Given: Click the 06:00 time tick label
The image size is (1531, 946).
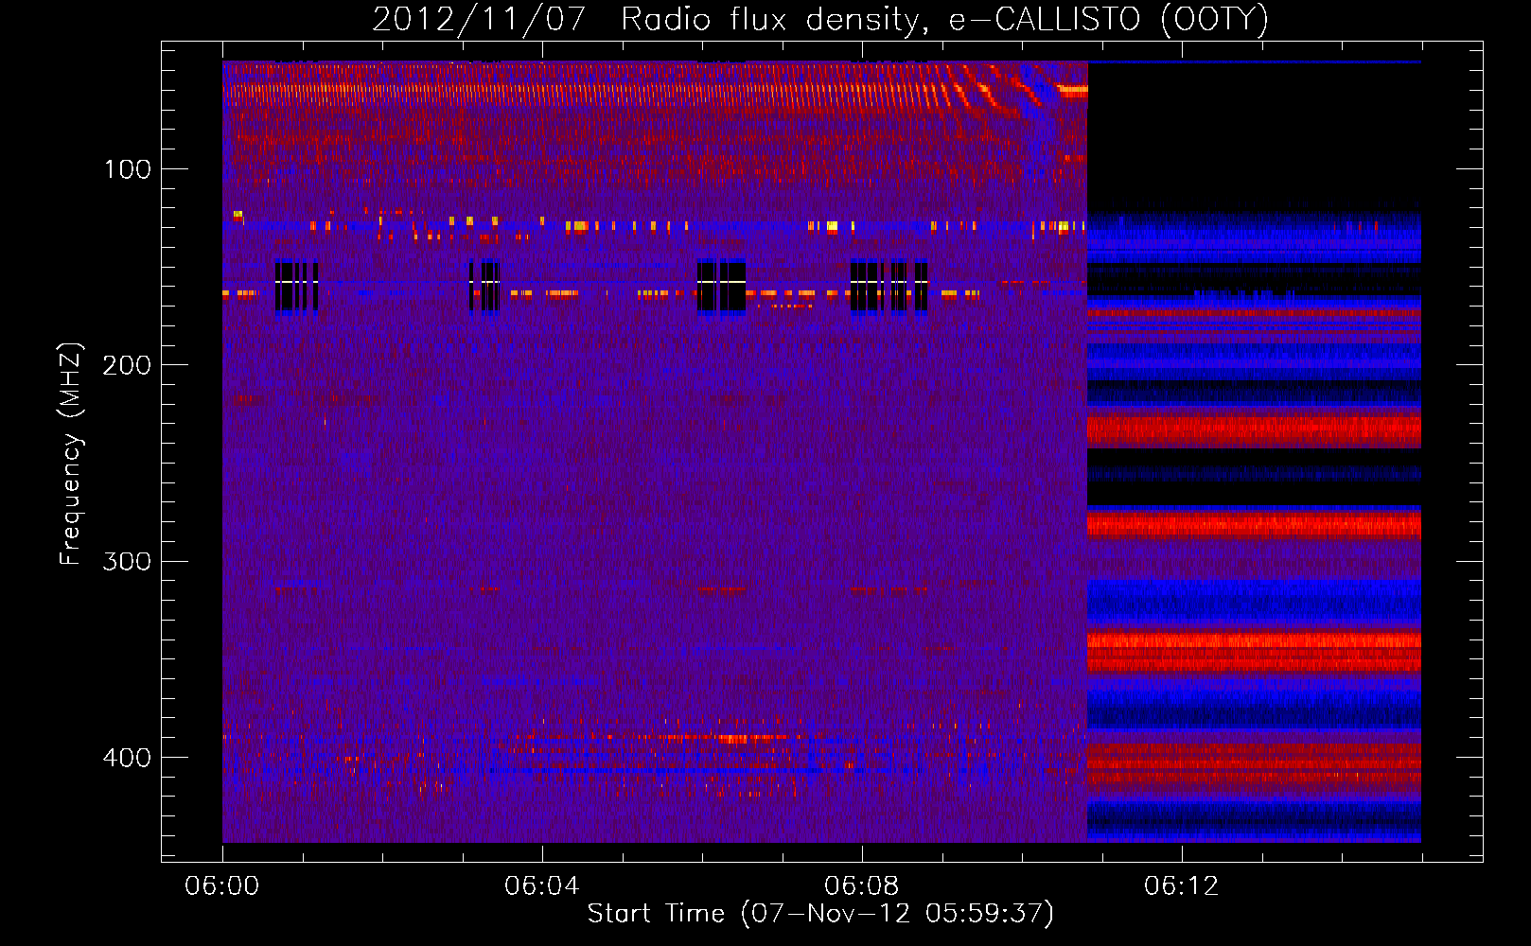Looking at the screenshot, I should coord(222,886).
